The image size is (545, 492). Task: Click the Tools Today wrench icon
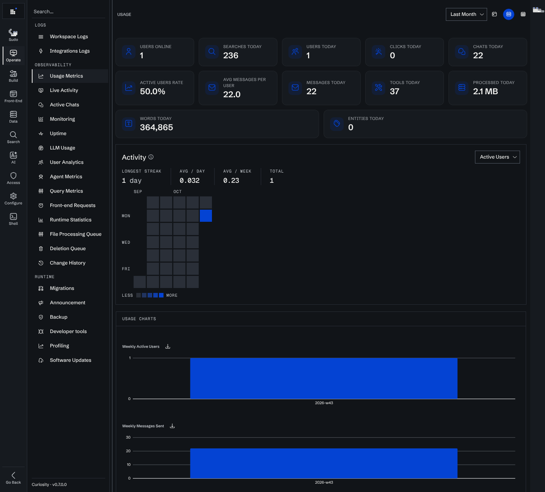pyautogui.click(x=378, y=87)
